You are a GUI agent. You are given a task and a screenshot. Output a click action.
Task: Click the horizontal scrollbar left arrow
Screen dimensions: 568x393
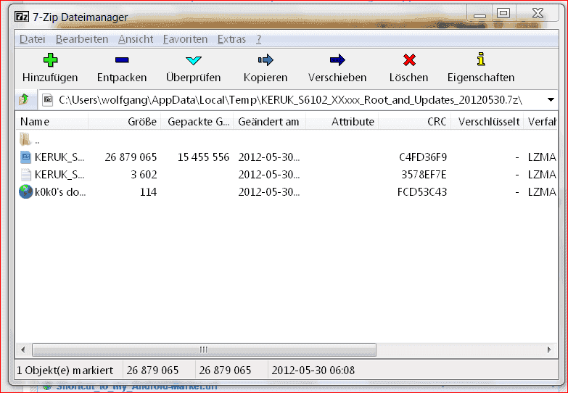pyautogui.click(x=23, y=350)
